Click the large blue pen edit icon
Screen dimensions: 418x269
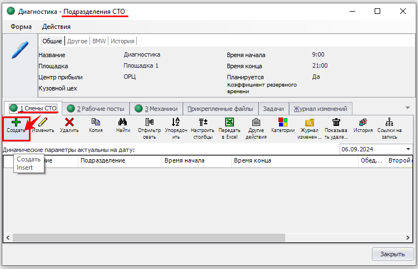(x=19, y=49)
